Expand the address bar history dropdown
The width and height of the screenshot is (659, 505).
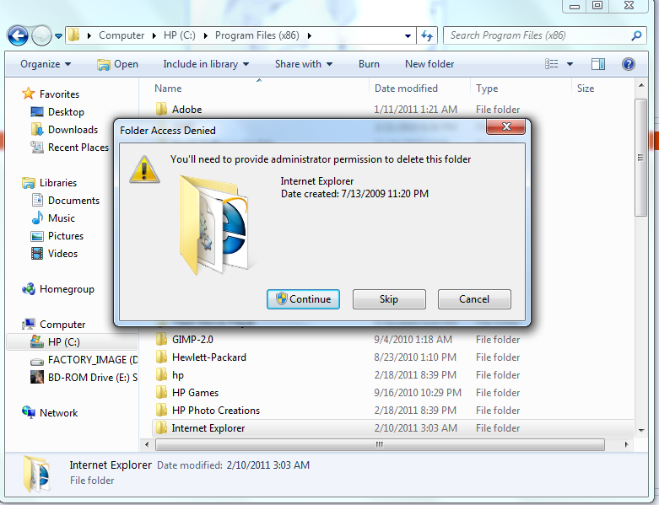[408, 36]
